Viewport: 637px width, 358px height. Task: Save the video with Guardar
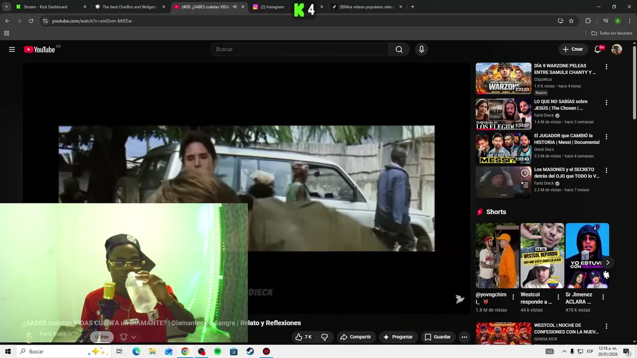tap(437, 337)
